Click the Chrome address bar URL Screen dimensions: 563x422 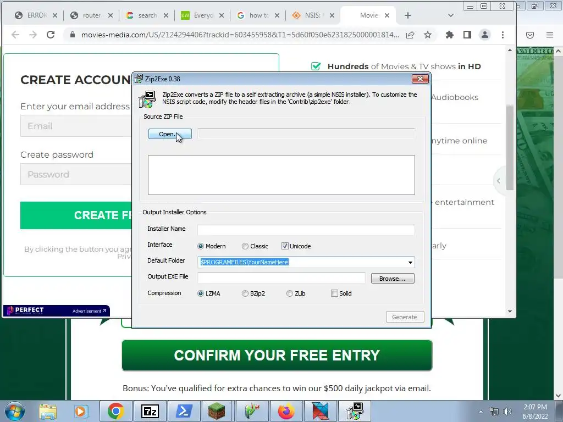coord(240,35)
